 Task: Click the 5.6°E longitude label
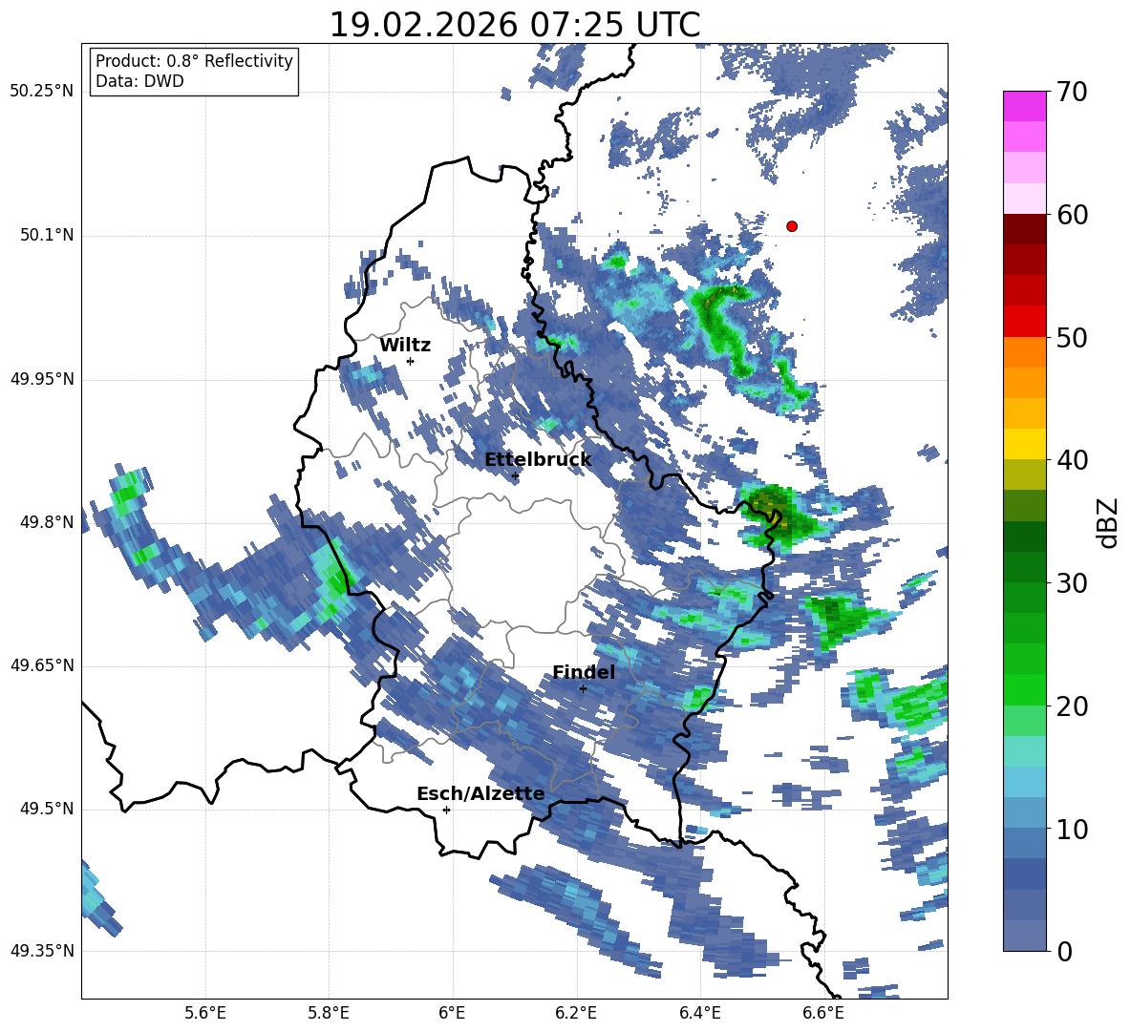pyautogui.click(x=205, y=1014)
